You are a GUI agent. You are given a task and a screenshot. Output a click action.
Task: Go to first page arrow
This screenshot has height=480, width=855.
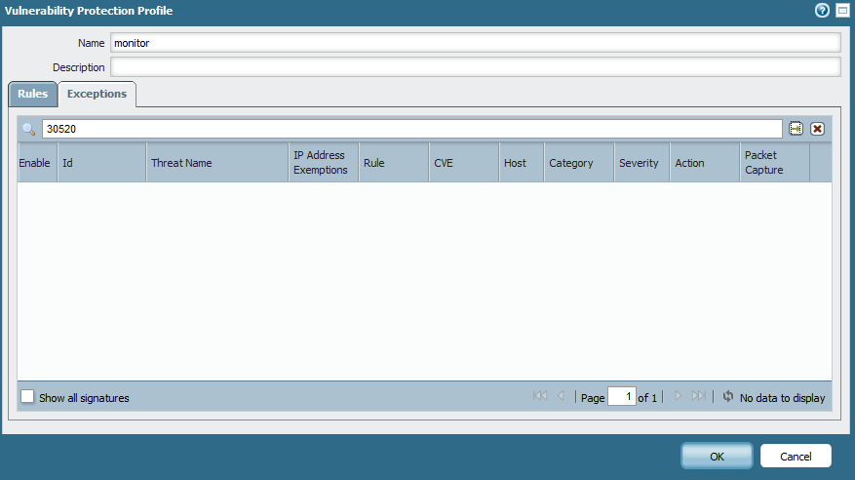click(540, 396)
